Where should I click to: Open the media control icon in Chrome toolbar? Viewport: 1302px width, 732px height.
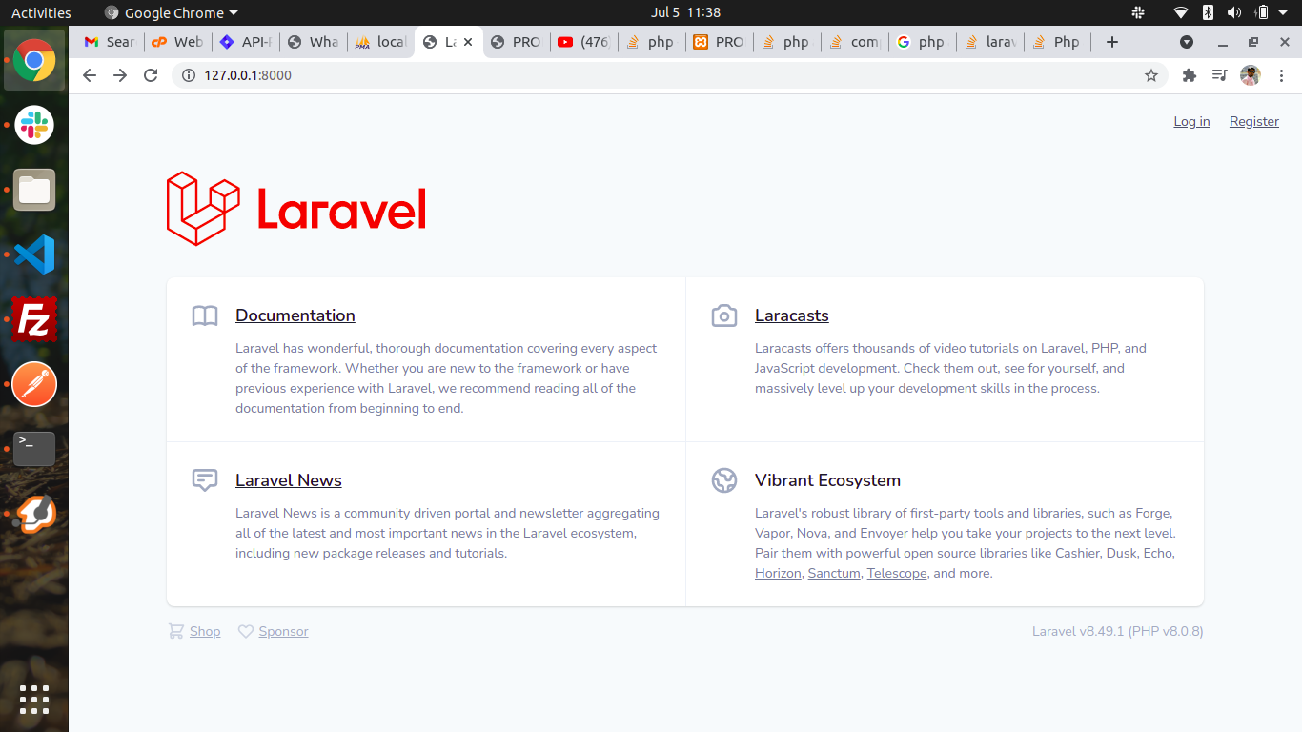pos(1219,75)
